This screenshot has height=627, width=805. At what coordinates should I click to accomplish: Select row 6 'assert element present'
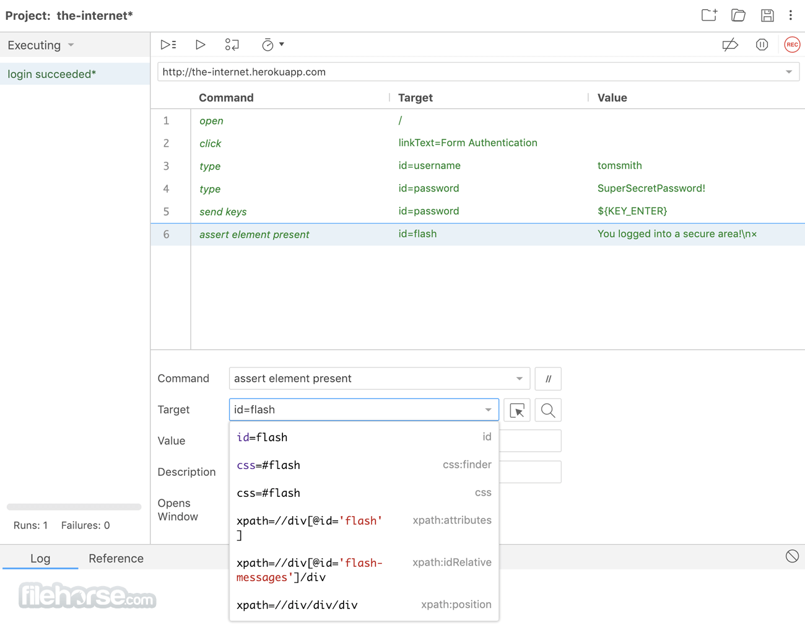coord(477,234)
